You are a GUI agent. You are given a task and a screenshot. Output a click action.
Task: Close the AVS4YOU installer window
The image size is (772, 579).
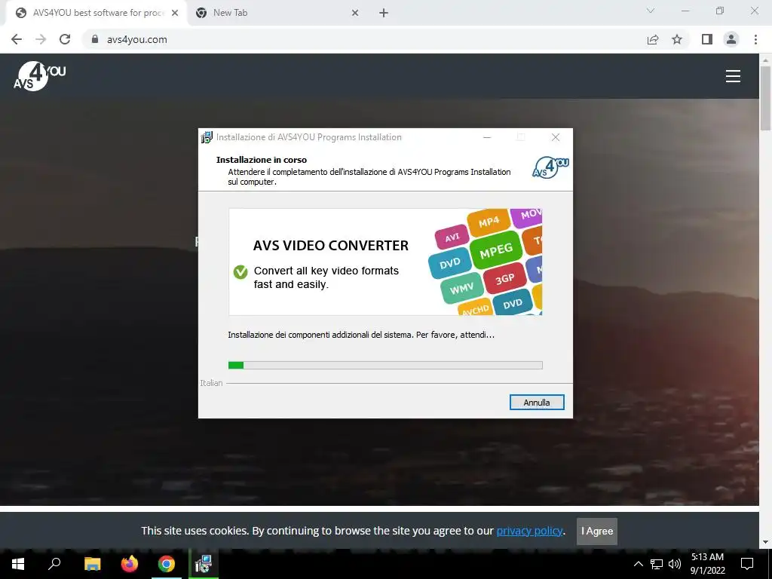pos(556,137)
